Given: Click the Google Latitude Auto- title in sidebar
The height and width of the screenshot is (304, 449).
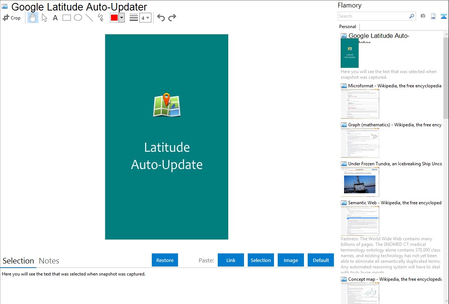Looking at the screenshot, I should pos(379,36).
